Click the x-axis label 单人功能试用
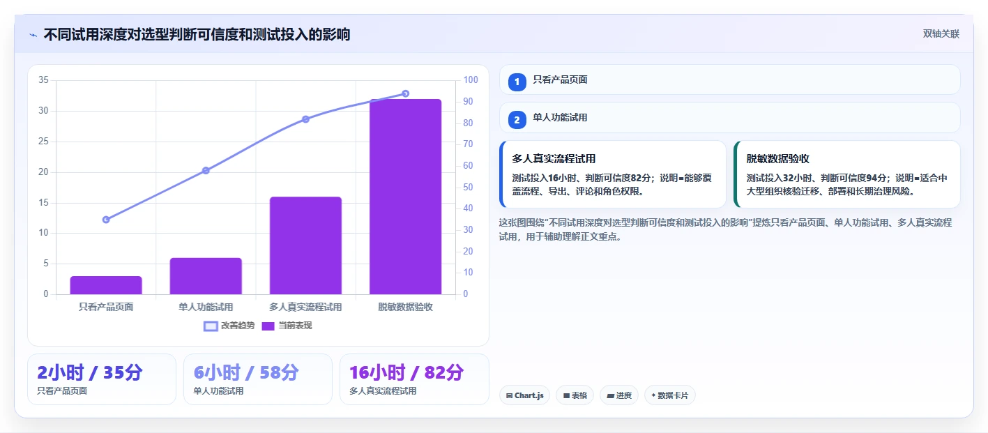Screen dimensions: 988x433 206,307
